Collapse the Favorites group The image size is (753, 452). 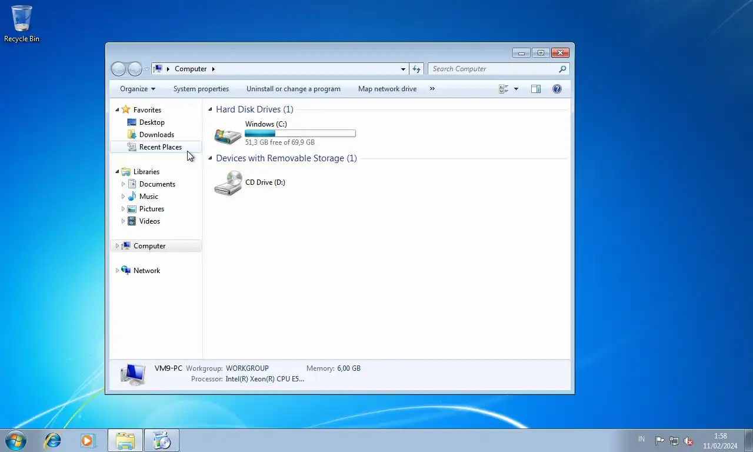pyautogui.click(x=117, y=109)
